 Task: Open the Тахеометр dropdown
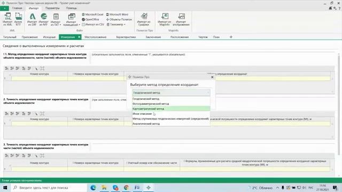pos(116,25)
